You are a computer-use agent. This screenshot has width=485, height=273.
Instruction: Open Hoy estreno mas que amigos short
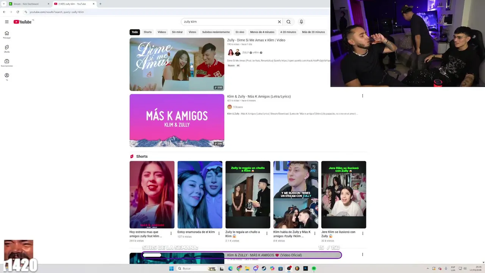click(152, 195)
